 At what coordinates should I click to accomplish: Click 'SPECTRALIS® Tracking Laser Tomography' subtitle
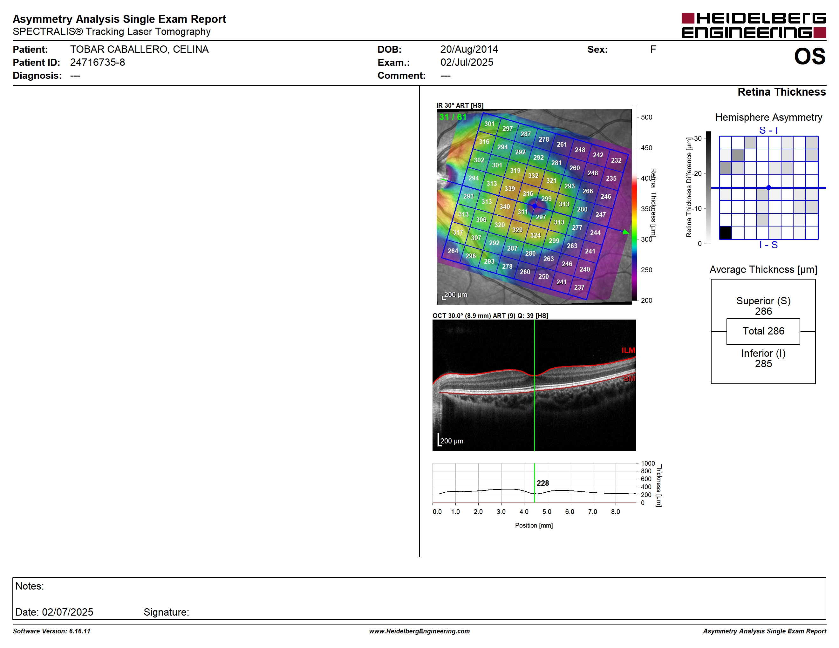point(112,31)
